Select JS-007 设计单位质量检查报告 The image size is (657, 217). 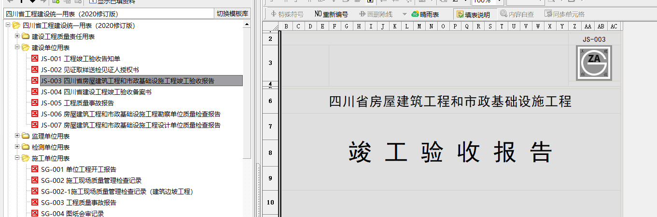(x=130, y=125)
